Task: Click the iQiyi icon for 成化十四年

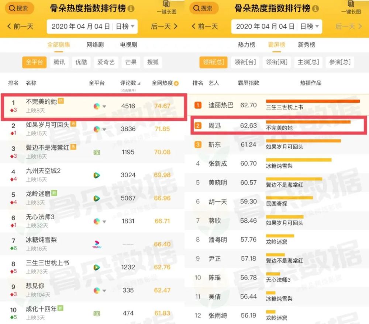Action: click(97, 314)
